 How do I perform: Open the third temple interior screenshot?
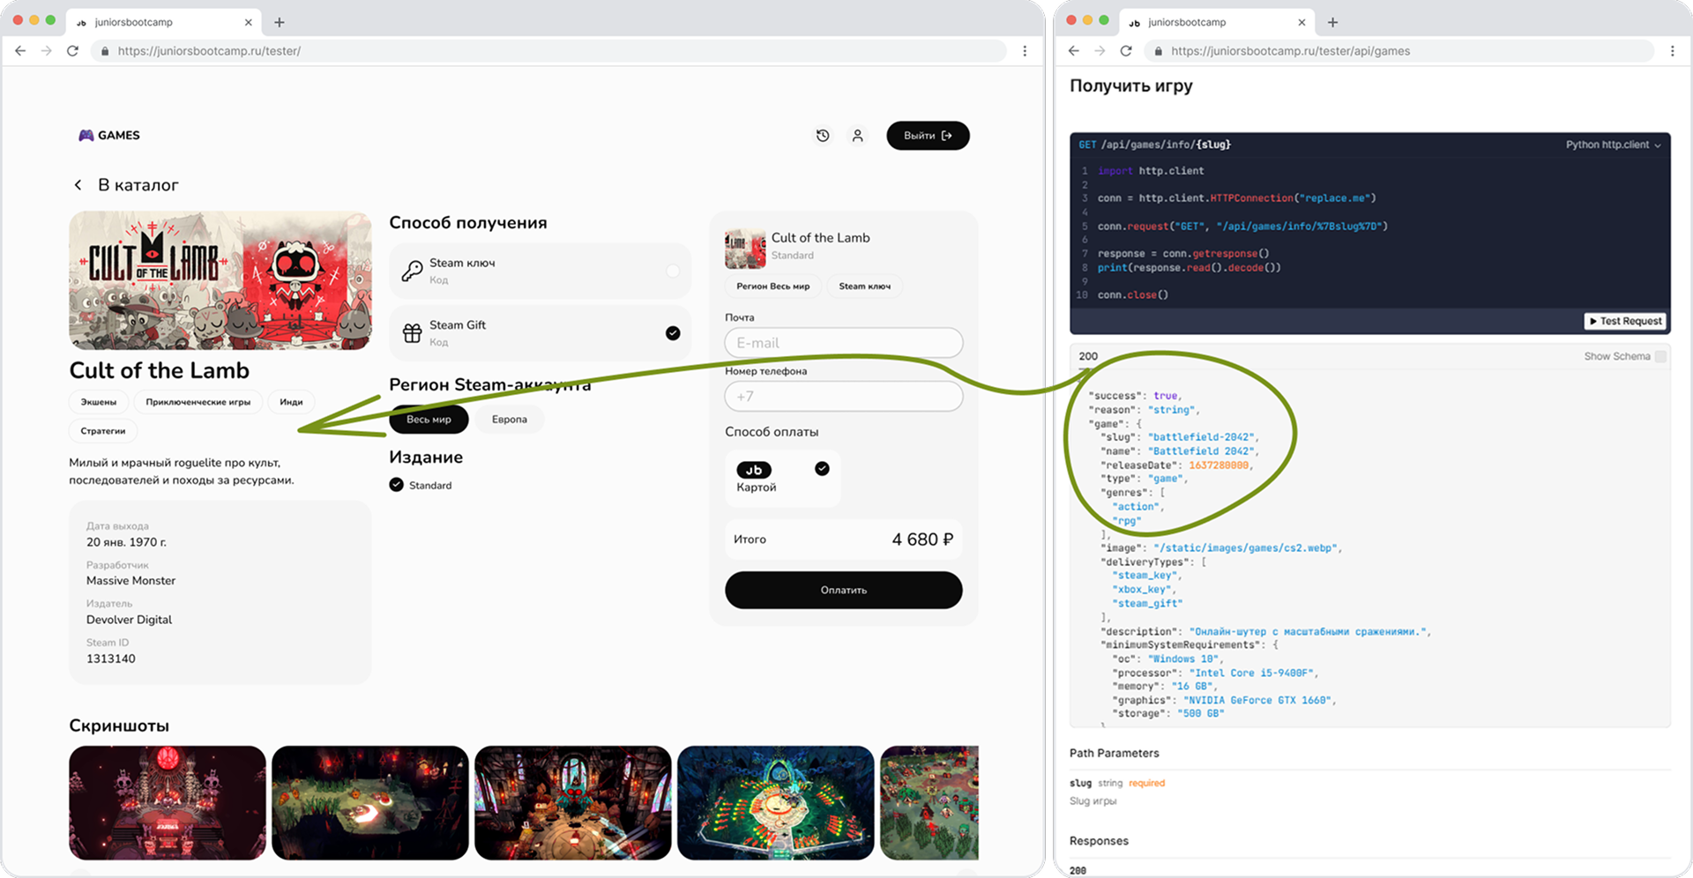tap(573, 803)
